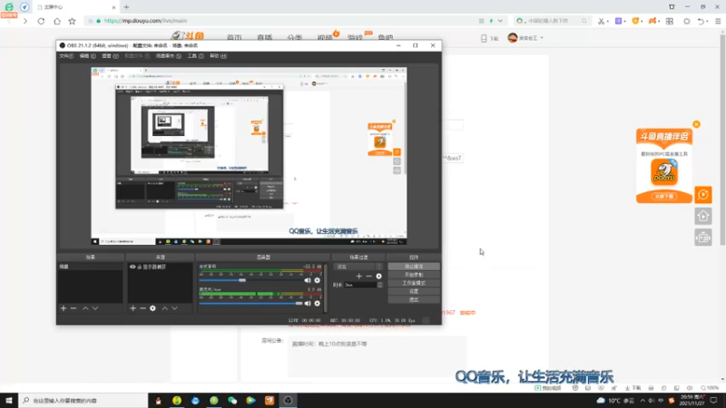Click the mixer panel vertical scrollbar
Screen dimensions: 726x408
click(x=326, y=287)
